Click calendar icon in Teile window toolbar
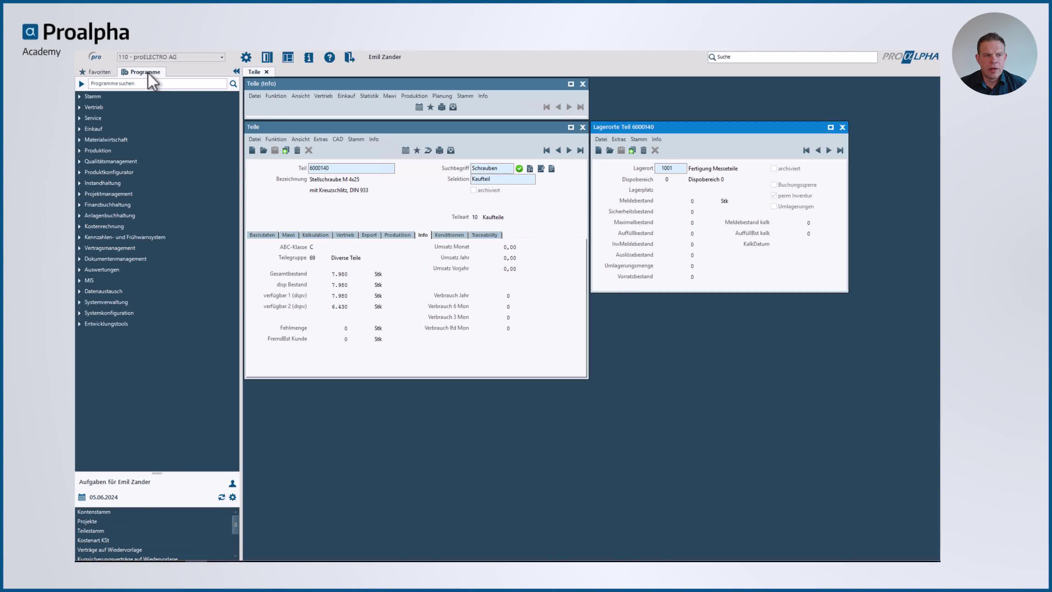Screen dimensions: 1052x592 [x=405, y=150]
